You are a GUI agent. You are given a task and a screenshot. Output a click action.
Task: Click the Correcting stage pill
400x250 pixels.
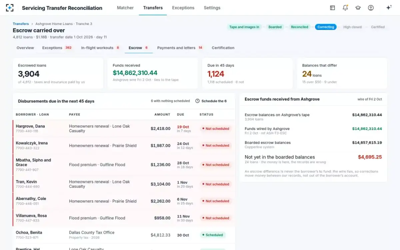326,27
